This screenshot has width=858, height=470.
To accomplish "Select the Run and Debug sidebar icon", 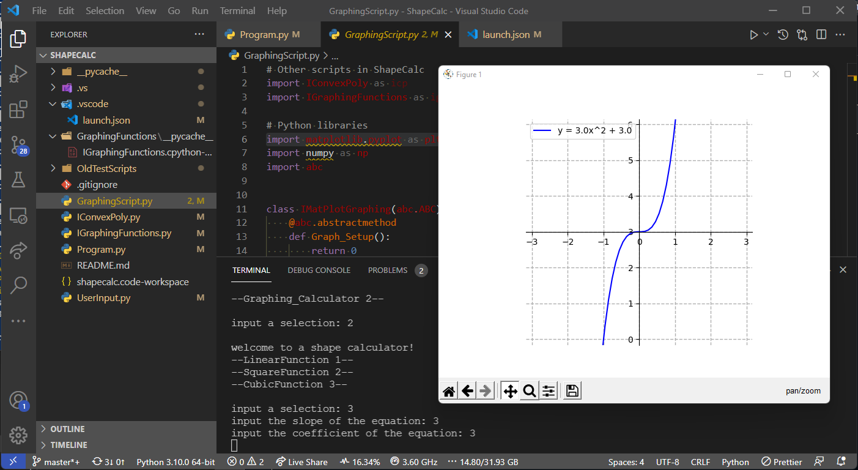I will [18, 75].
